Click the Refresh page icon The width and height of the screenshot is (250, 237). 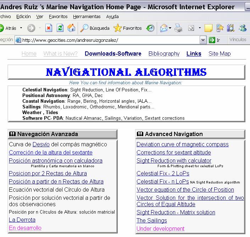coord(60,28)
